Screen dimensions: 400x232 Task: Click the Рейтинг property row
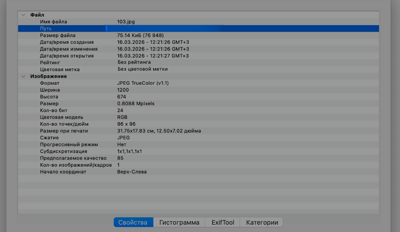[50, 62]
